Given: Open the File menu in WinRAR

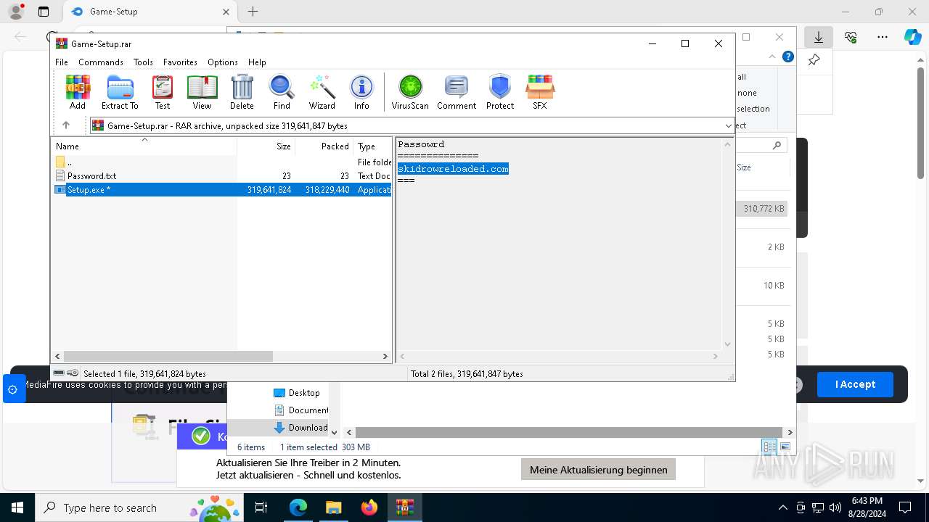Looking at the screenshot, I should point(62,62).
